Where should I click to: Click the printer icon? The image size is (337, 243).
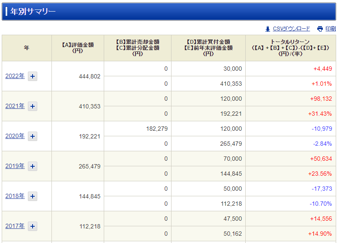click(320, 29)
